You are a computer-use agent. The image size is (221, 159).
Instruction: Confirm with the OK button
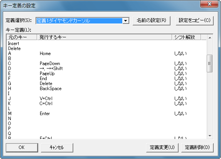(x=22, y=147)
